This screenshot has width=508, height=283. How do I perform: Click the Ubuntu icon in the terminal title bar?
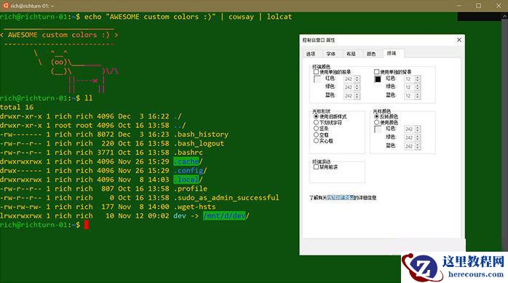point(6,6)
